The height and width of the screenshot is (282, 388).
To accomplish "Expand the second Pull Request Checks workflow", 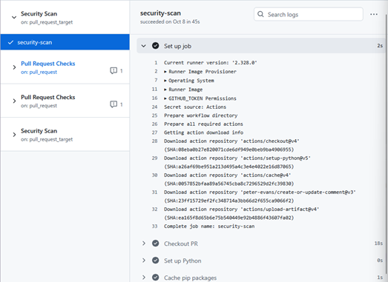I will [x=14, y=101].
